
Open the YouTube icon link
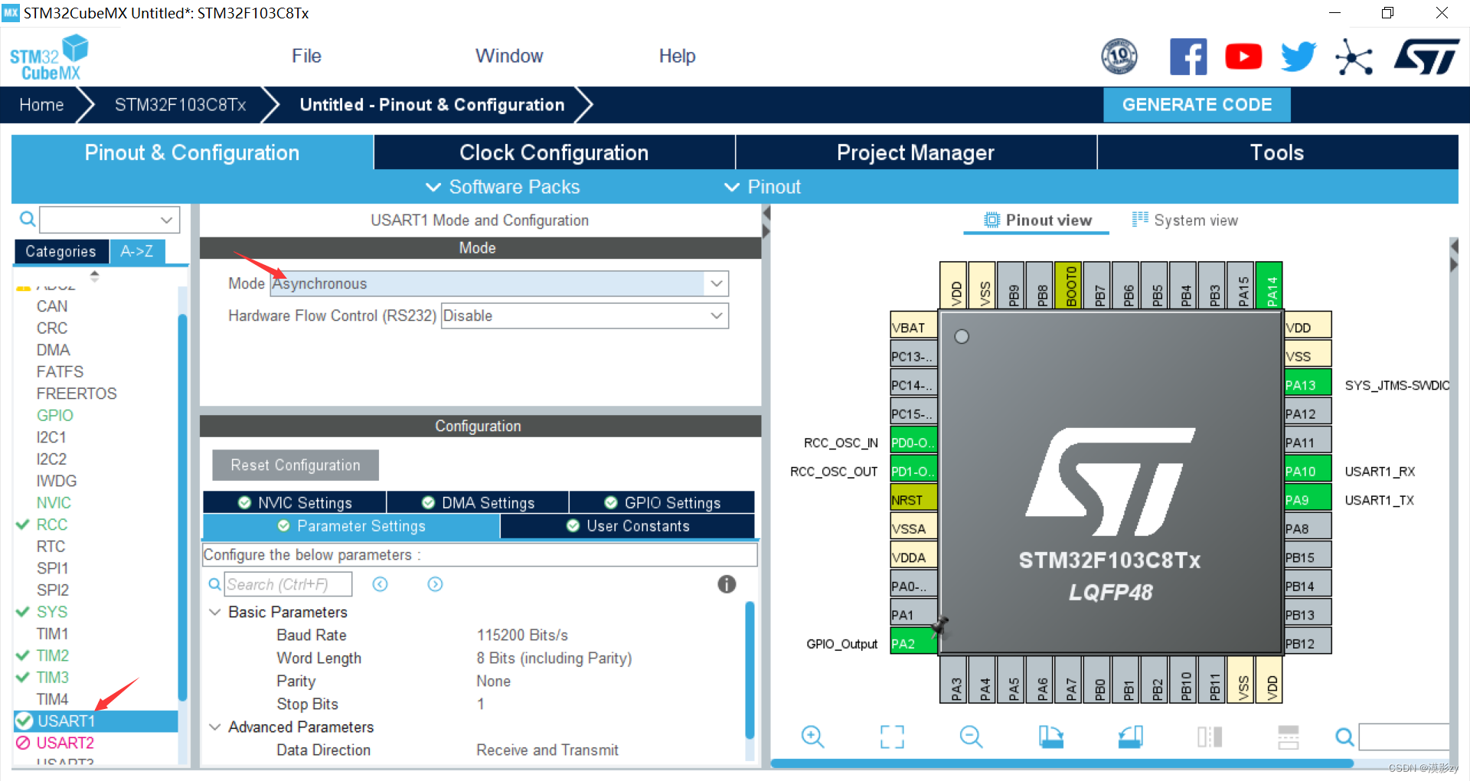point(1243,57)
